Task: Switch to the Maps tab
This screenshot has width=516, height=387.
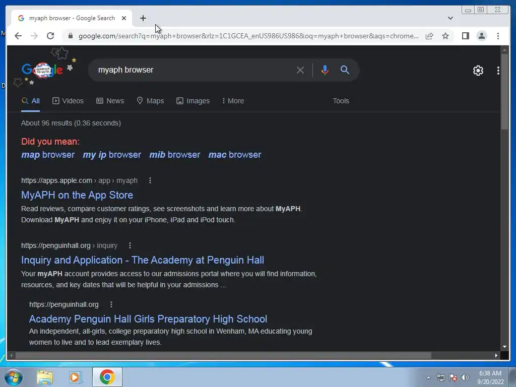Action: pos(150,101)
